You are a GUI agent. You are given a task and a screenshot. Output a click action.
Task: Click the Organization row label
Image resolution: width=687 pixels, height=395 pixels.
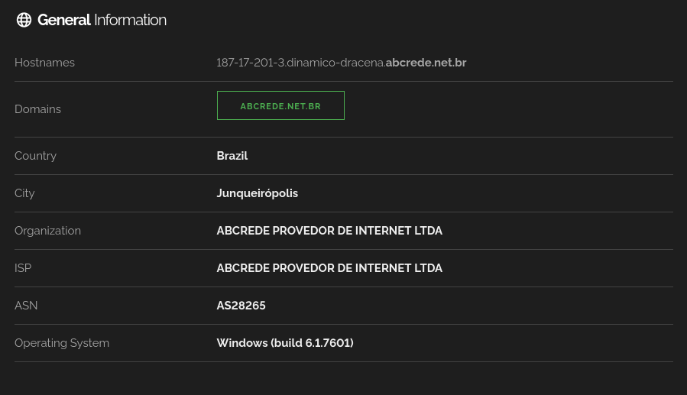tap(47, 231)
